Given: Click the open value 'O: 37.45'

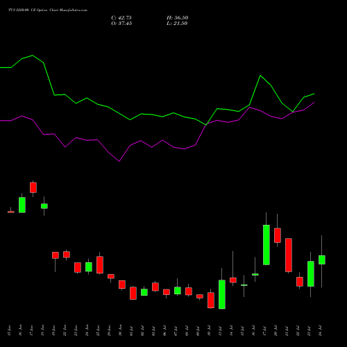Looking at the screenshot, I should coord(121,24).
